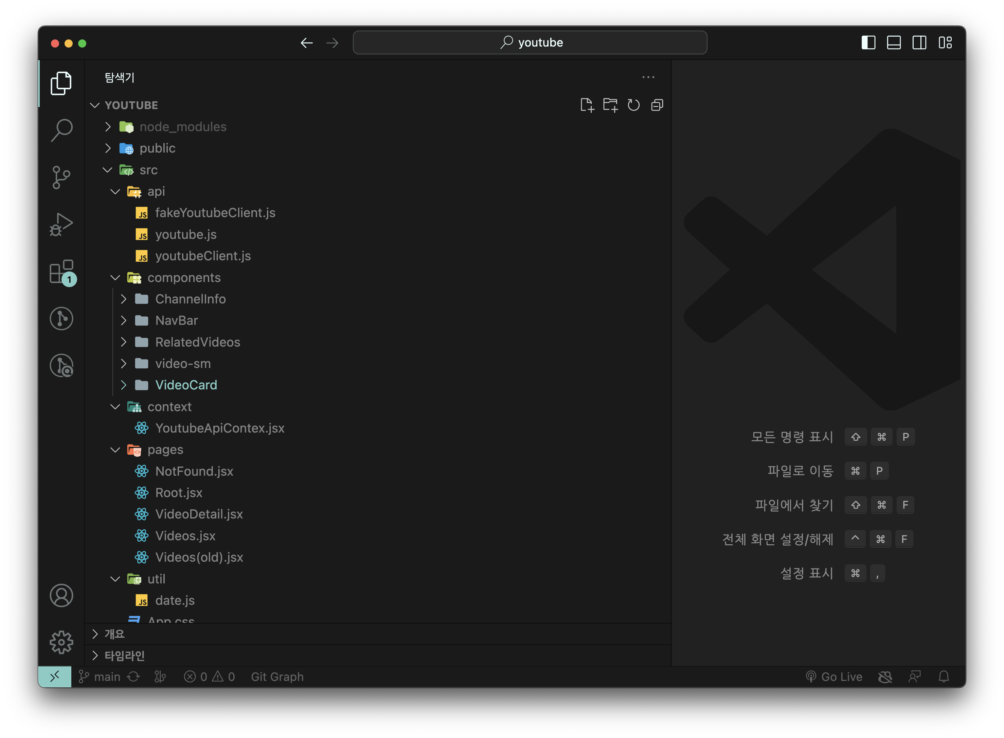Collapse the YOUTUBE root section
The height and width of the screenshot is (738, 1004).
click(95, 105)
